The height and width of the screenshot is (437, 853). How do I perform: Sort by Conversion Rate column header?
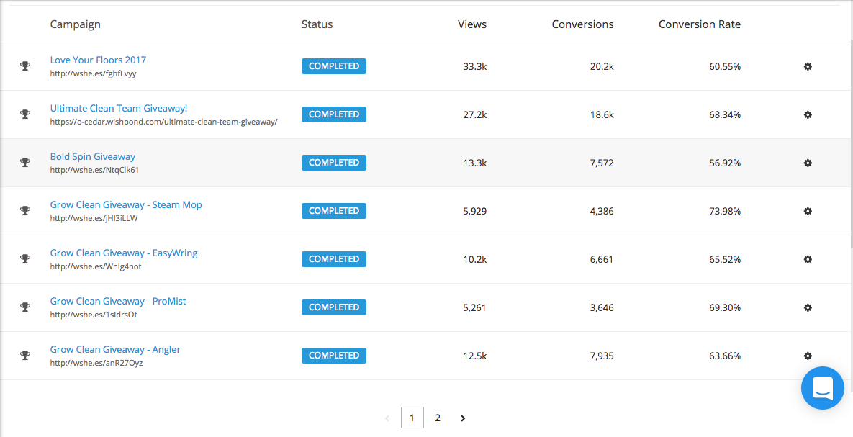tap(700, 24)
